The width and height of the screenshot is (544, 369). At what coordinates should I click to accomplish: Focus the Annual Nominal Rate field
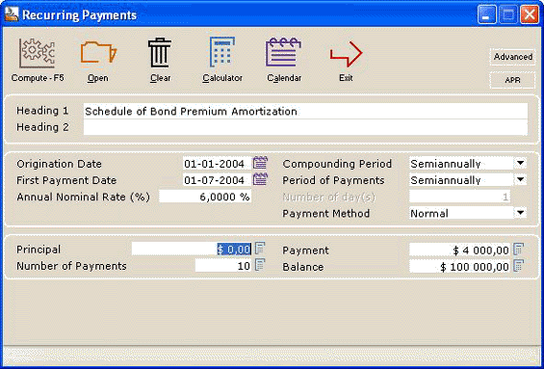pyautogui.click(x=205, y=197)
